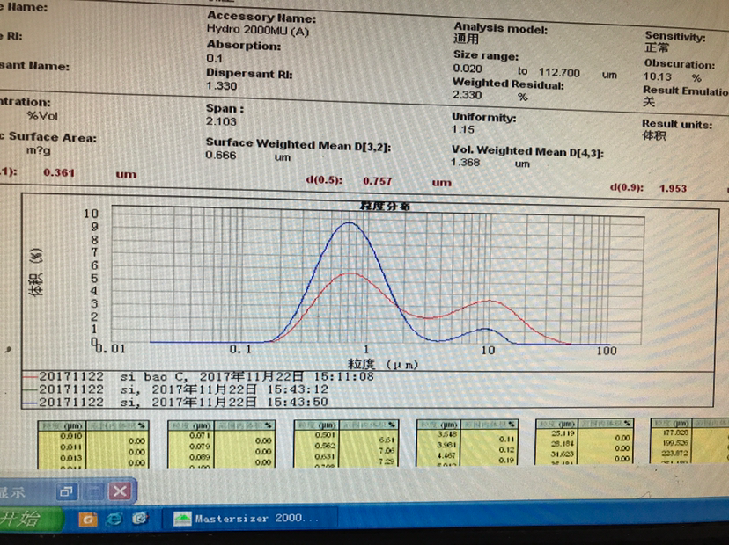Select the first size table starting at 0.010
This screenshot has height=545, width=729.
tap(93, 444)
